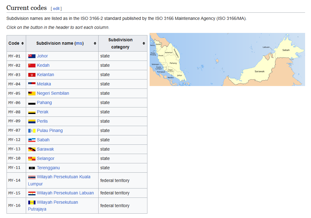Open the Sabah article link

43,140
